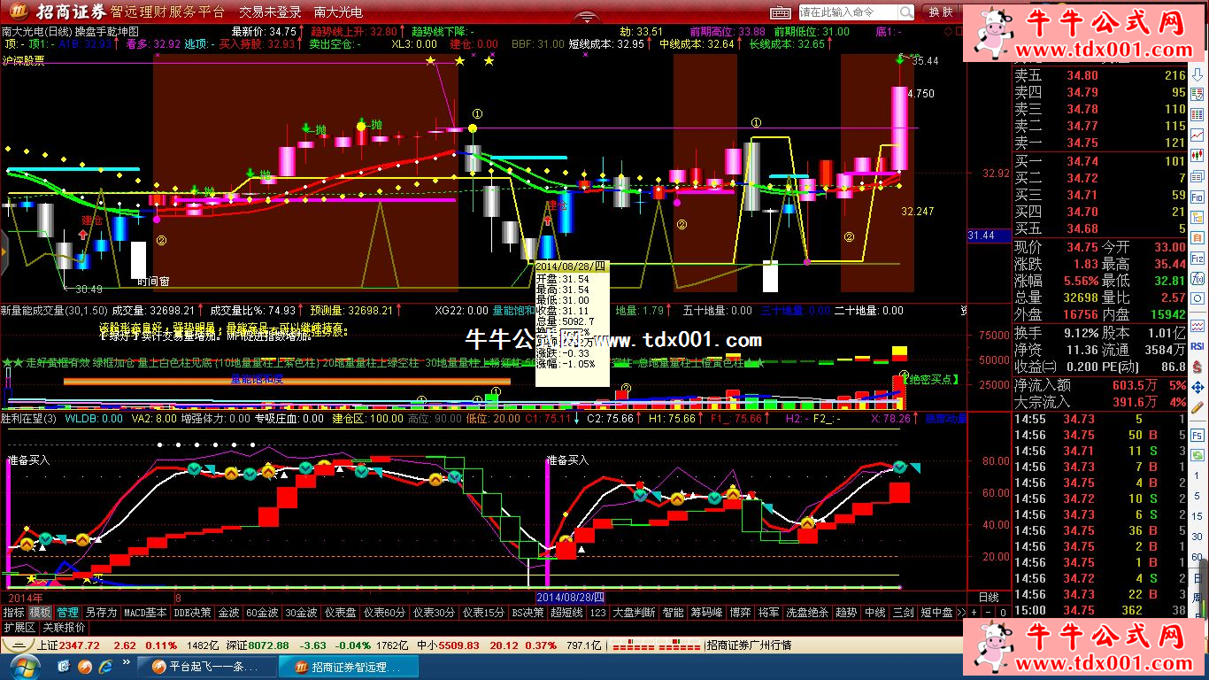Viewport: 1209px width, 680px height.
Task: Switch to the 仪表盘 template
Action: 340,612
